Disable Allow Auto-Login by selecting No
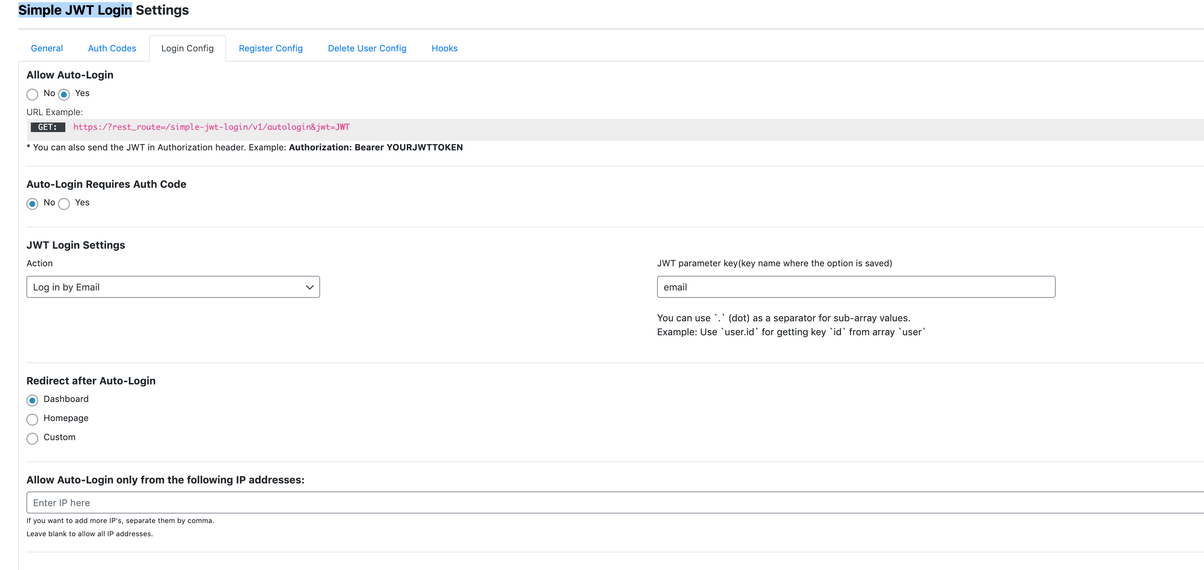This screenshot has height=570, width=1204. 32,94
